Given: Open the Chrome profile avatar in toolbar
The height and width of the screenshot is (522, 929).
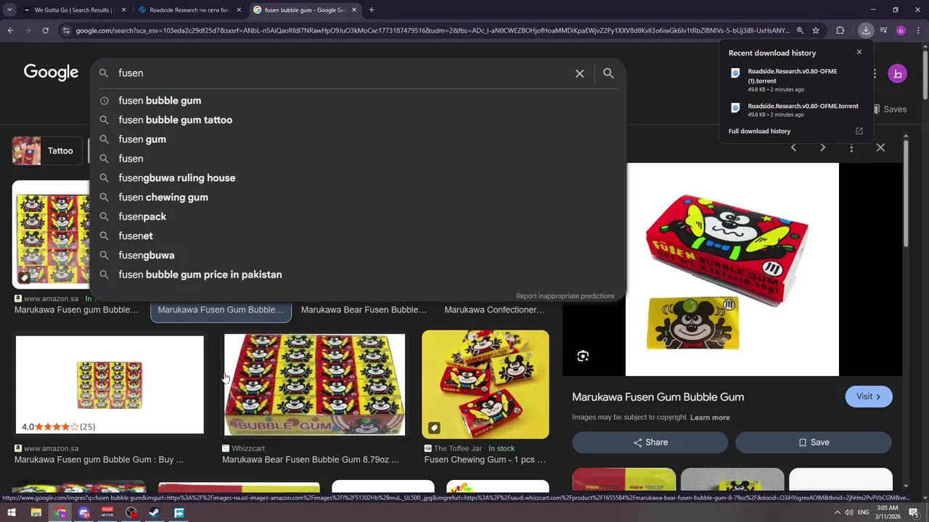Looking at the screenshot, I should 901,30.
